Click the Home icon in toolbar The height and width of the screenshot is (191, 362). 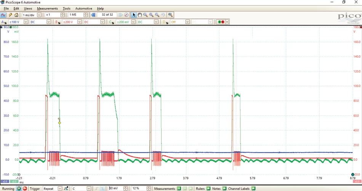coord(16,15)
